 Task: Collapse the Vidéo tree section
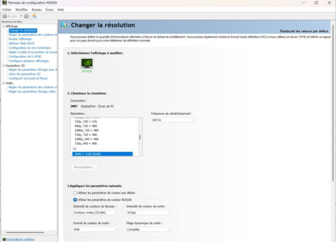[x=4, y=83]
